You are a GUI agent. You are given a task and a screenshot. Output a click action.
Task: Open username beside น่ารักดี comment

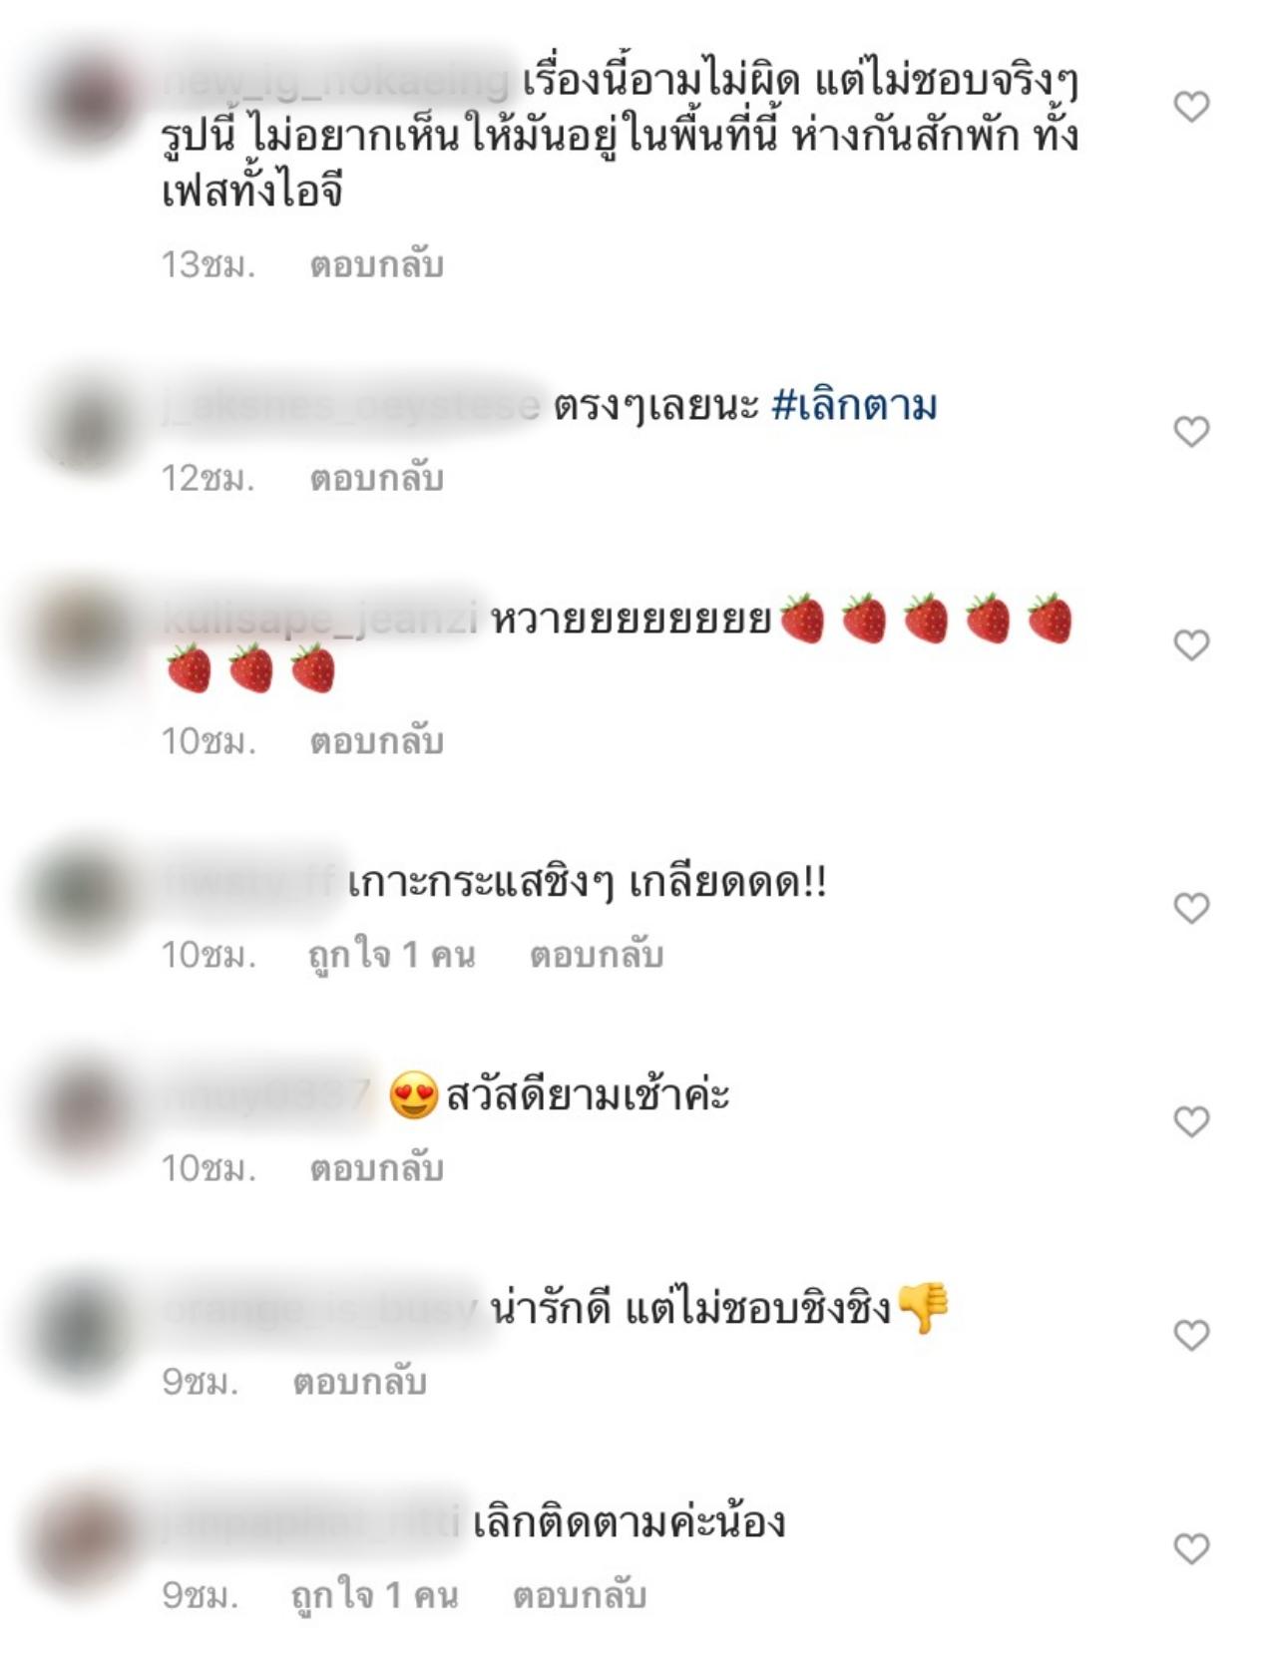tap(319, 1308)
